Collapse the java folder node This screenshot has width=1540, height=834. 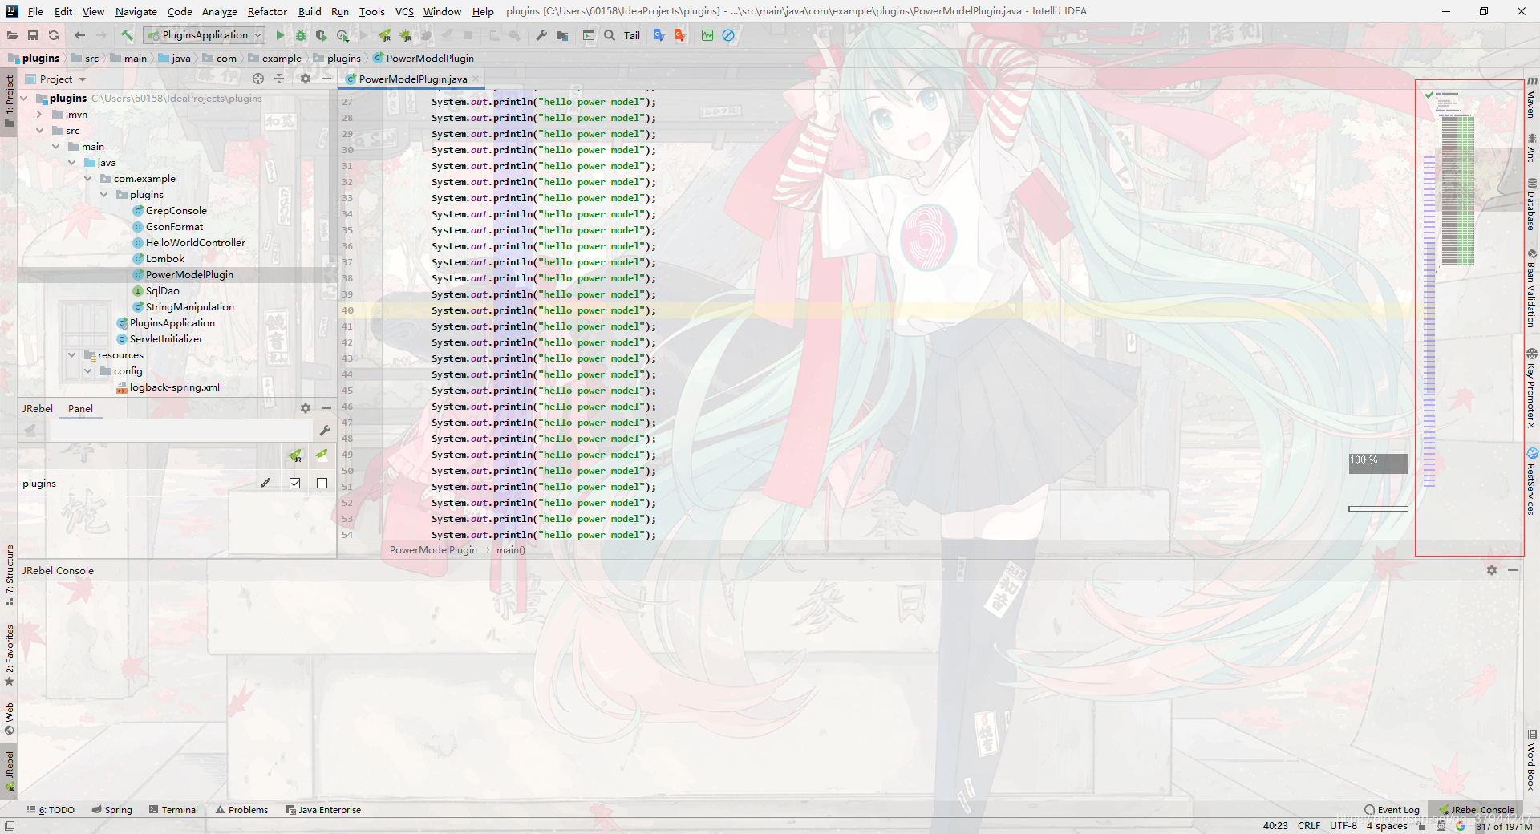71,163
